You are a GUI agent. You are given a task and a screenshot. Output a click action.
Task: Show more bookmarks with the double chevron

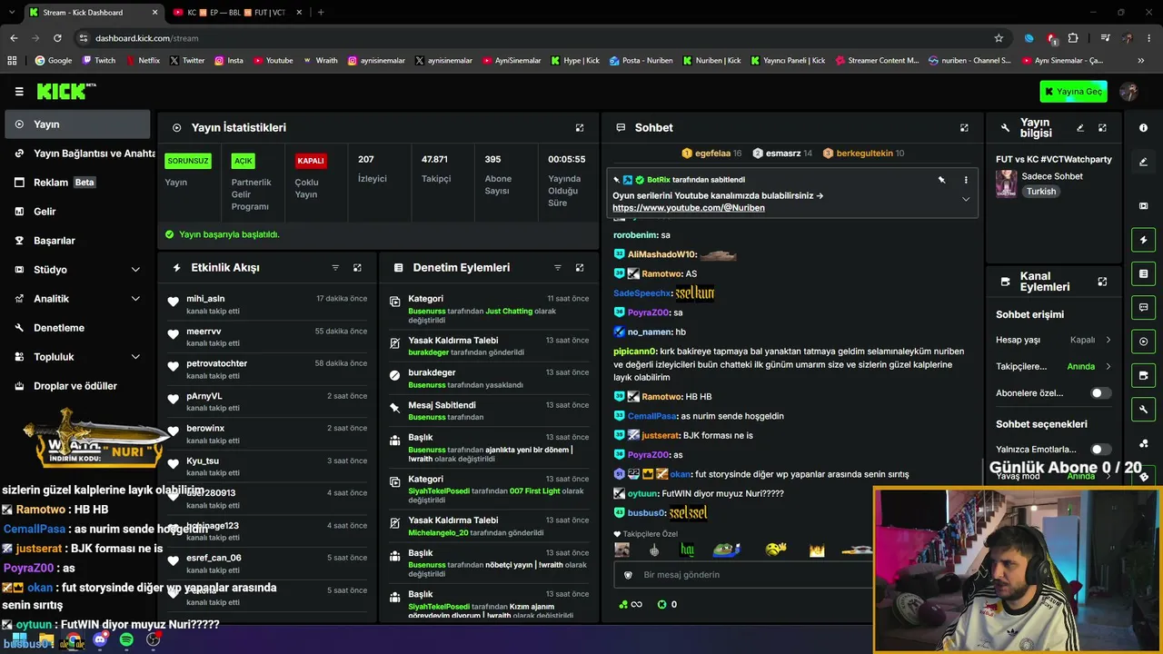point(1141,61)
